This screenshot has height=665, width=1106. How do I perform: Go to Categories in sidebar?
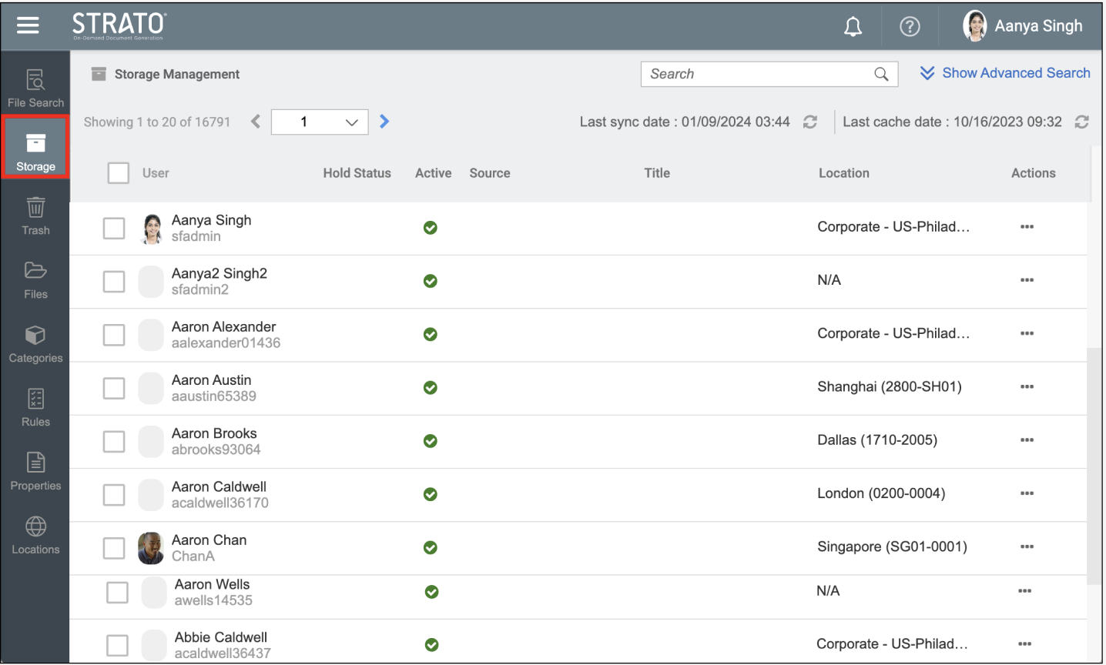pyautogui.click(x=35, y=344)
